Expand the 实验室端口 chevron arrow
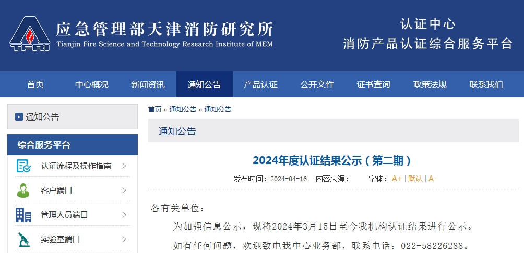This screenshot has height=253, width=524. coord(124,239)
